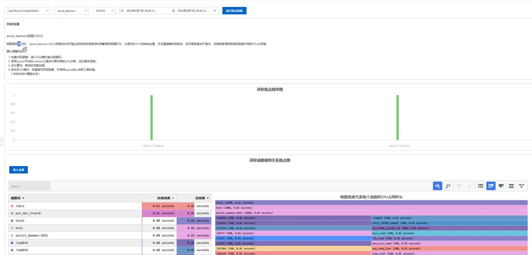Click color swatch beside put_dec_trunc8 row

pyautogui.click(x=12, y=213)
